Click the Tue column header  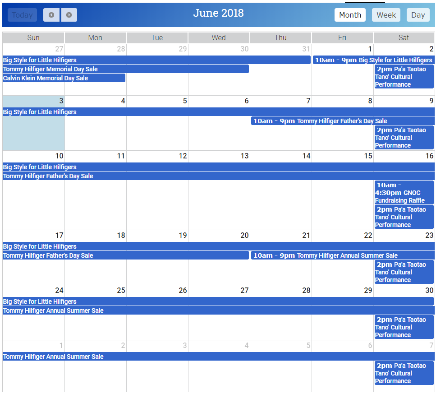[157, 37]
